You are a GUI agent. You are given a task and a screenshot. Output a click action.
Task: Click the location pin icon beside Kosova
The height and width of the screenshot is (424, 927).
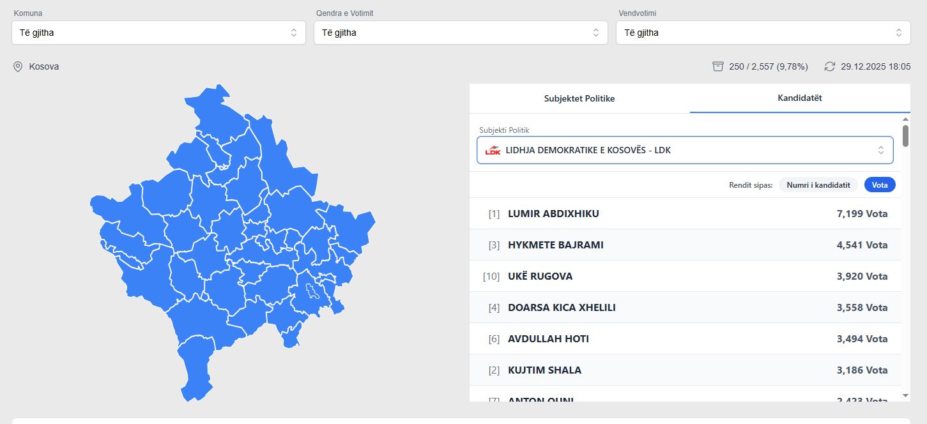pyautogui.click(x=18, y=66)
